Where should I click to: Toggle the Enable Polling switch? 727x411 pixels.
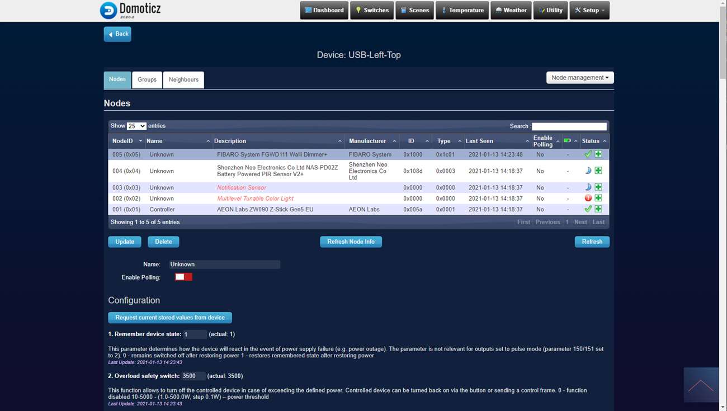click(x=183, y=277)
